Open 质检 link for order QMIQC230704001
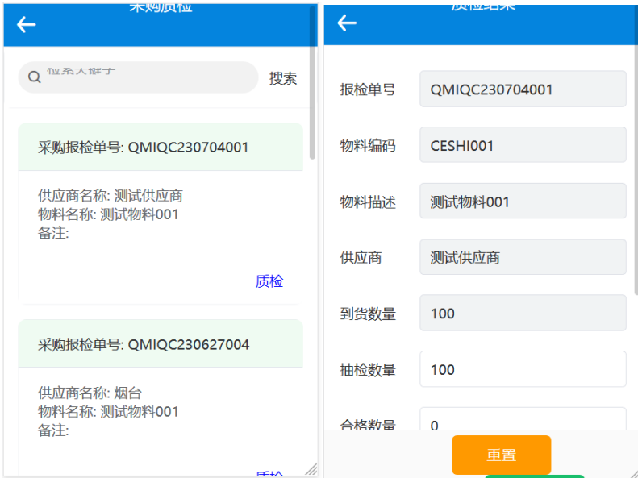 (x=269, y=281)
